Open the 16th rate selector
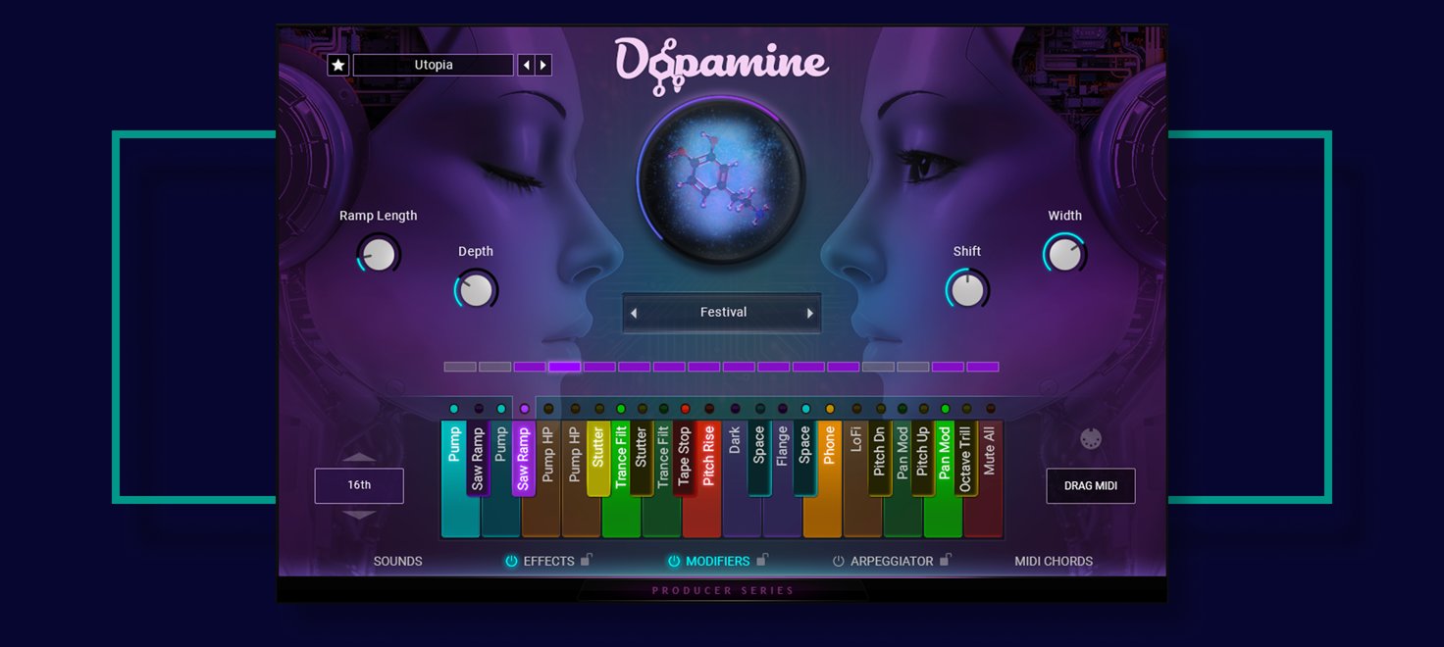This screenshot has height=647, width=1444. tap(359, 484)
